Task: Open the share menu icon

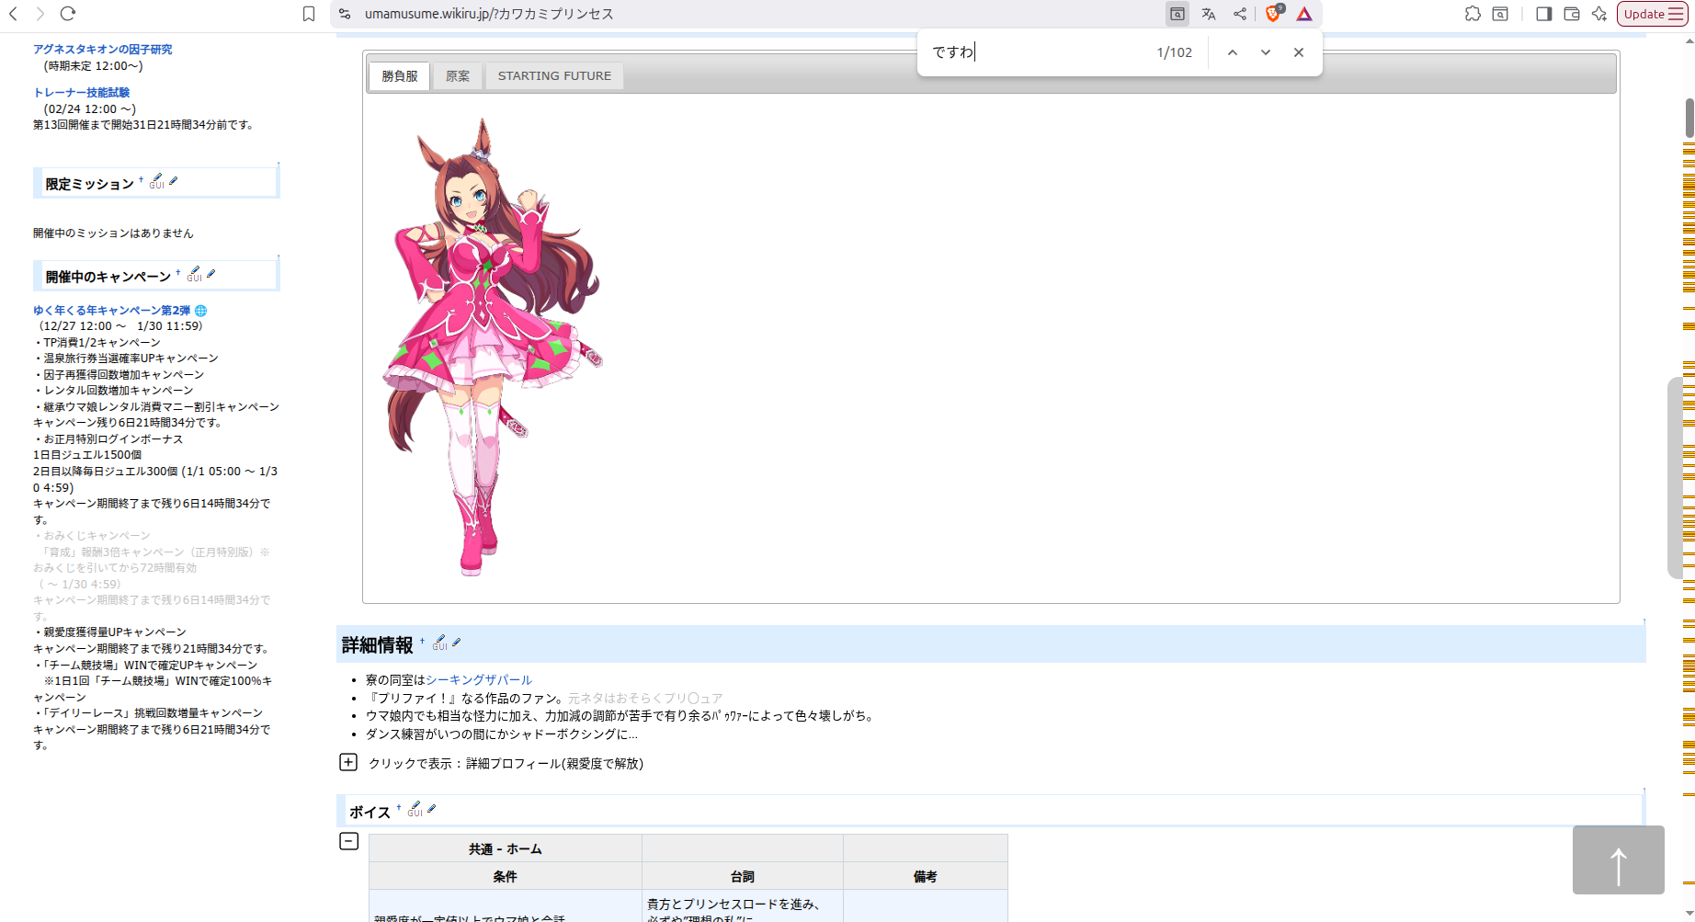Action: 1240,14
